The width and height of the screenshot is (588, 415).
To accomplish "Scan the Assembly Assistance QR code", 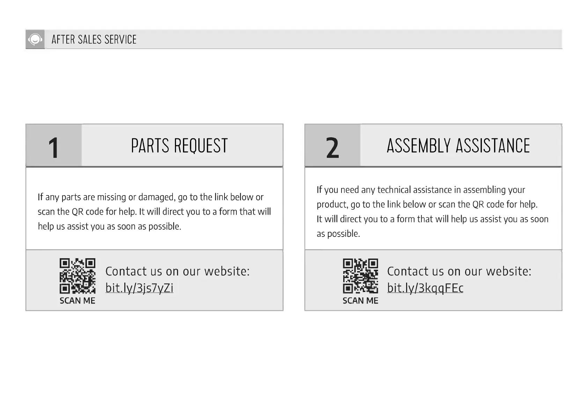I will pos(360,276).
